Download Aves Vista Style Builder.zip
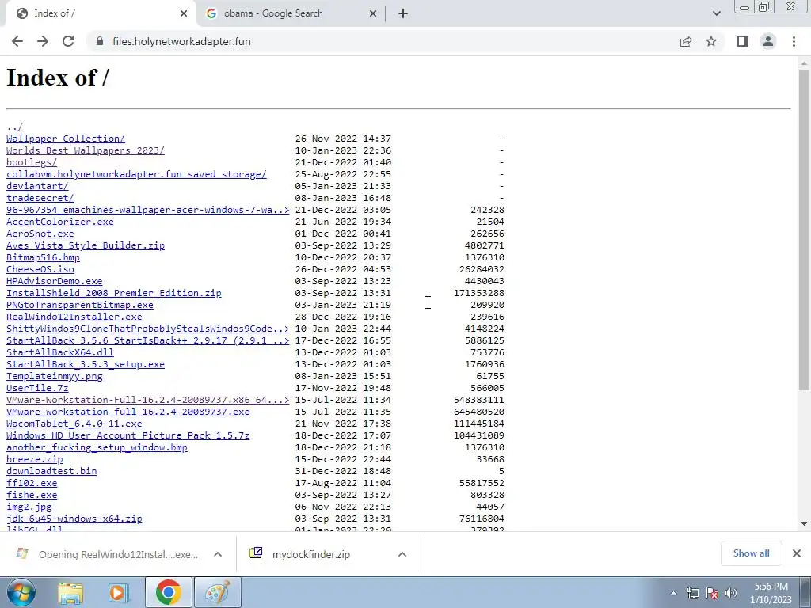This screenshot has width=811, height=608. click(x=86, y=245)
